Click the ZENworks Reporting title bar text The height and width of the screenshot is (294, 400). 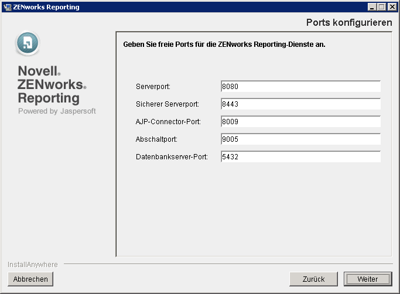point(46,7)
